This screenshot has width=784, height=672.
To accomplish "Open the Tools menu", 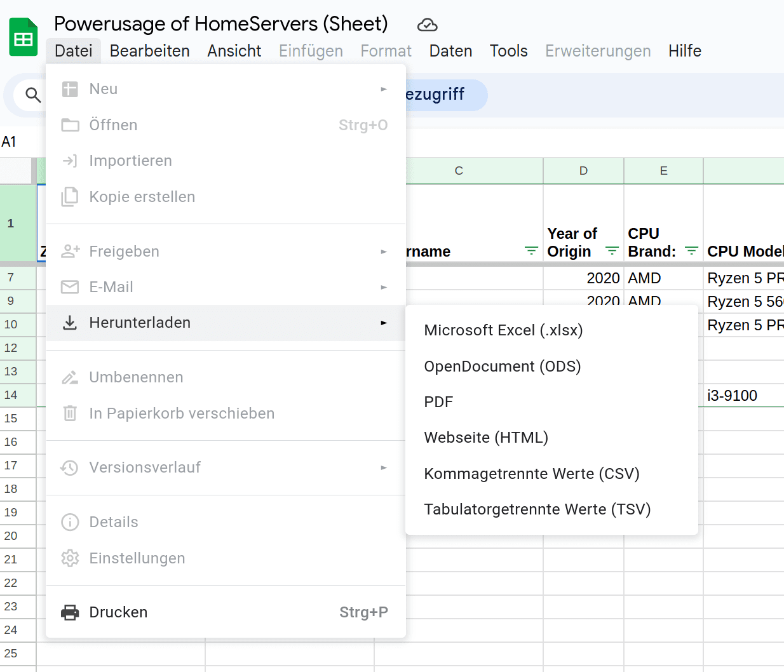I will [509, 51].
